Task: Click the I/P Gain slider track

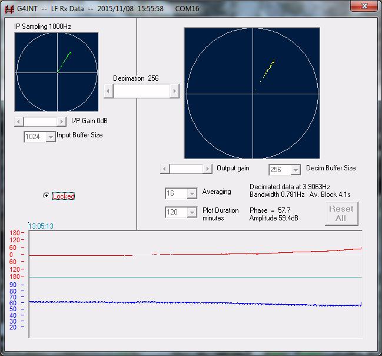Action: pyautogui.click(x=40, y=121)
